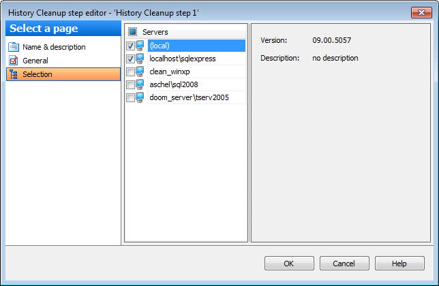The width and height of the screenshot is (439, 286).
Task: Select the (local) server row
Action: [x=196, y=46]
